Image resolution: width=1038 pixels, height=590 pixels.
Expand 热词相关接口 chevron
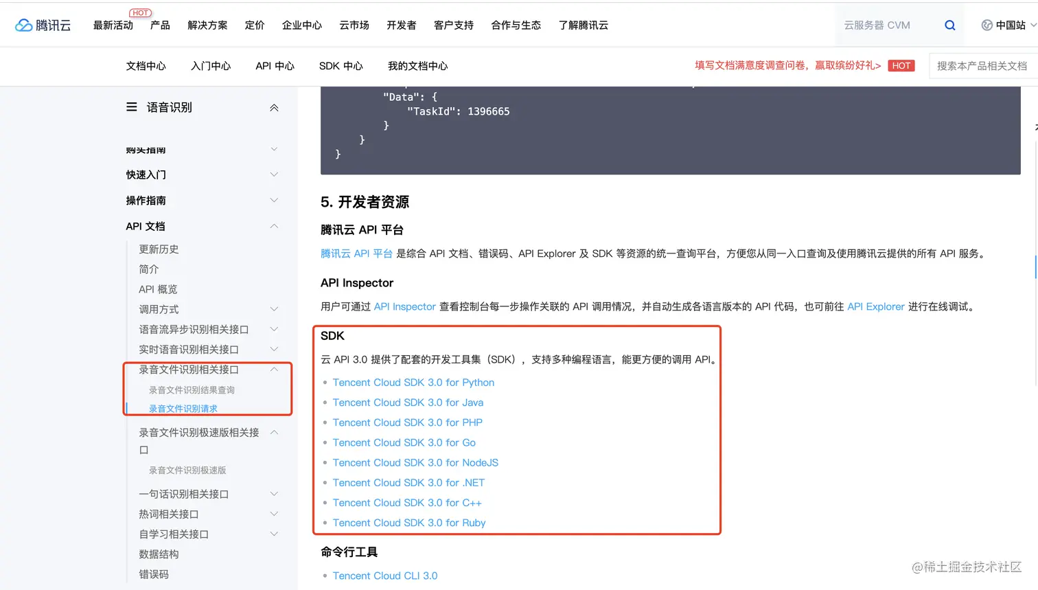274,514
